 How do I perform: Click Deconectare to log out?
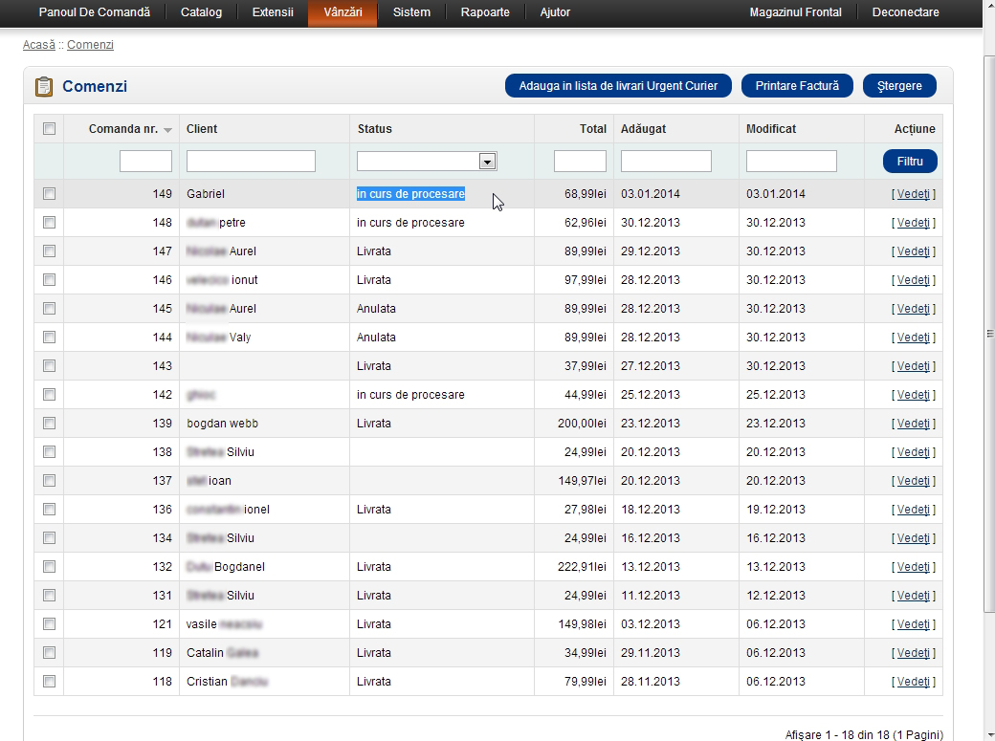pyautogui.click(x=905, y=12)
